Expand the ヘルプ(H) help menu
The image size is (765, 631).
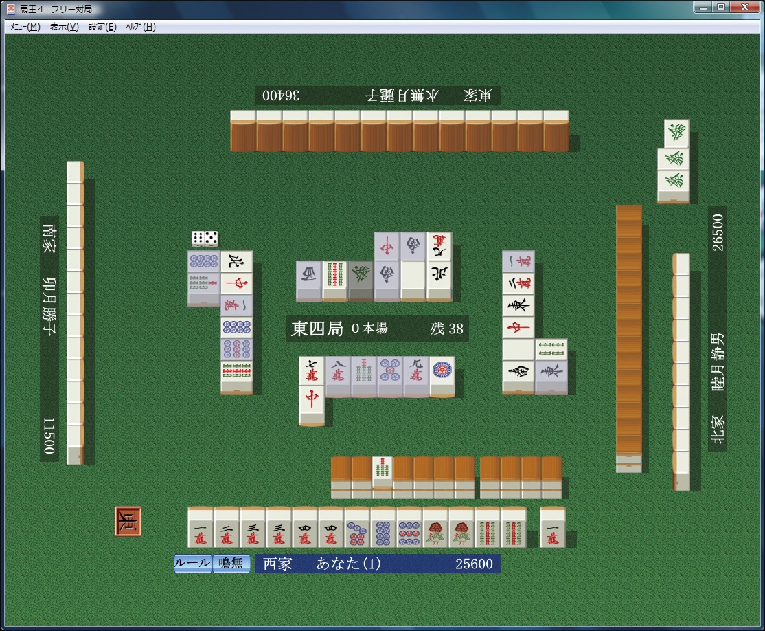coord(141,27)
